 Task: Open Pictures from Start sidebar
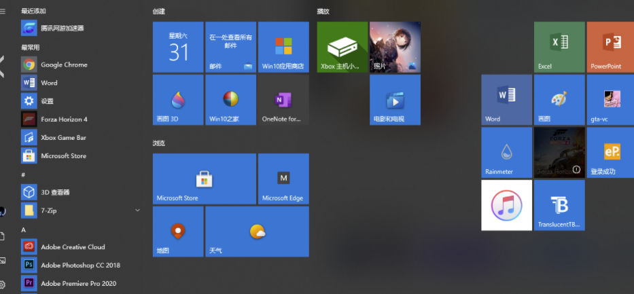(x=3, y=261)
